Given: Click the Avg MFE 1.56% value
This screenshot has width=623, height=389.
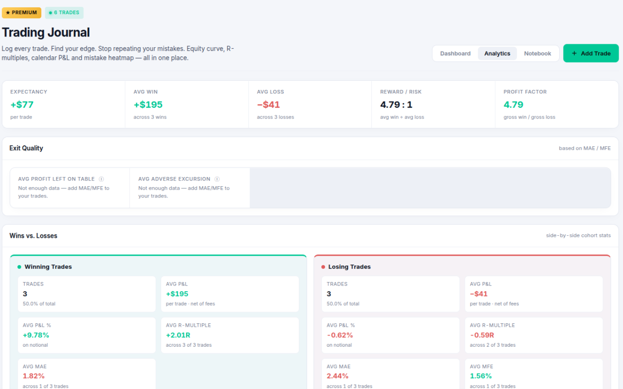Looking at the screenshot, I should tap(481, 376).
